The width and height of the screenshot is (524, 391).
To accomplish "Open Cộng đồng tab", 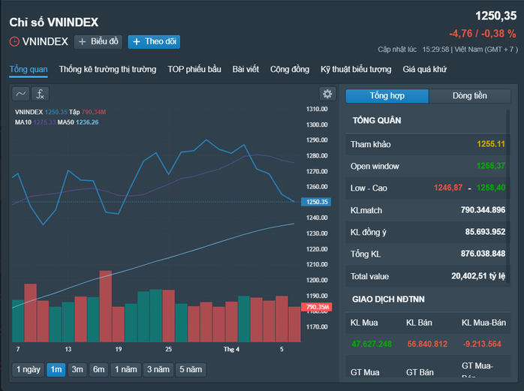I will click(290, 70).
